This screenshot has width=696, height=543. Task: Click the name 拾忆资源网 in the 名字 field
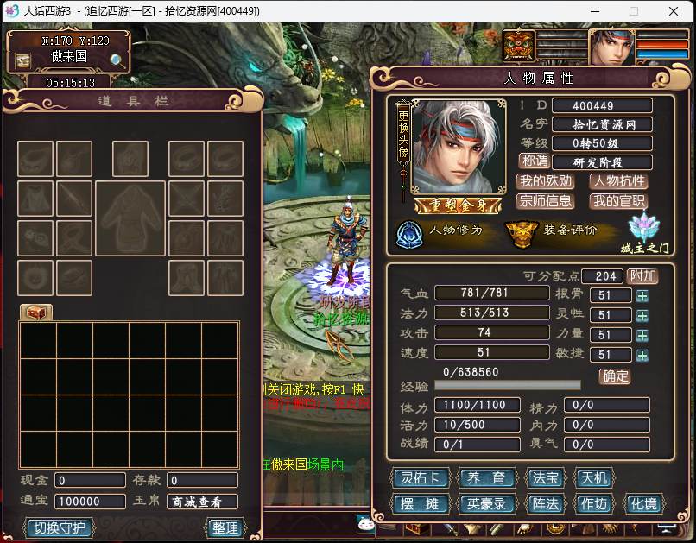pos(604,124)
